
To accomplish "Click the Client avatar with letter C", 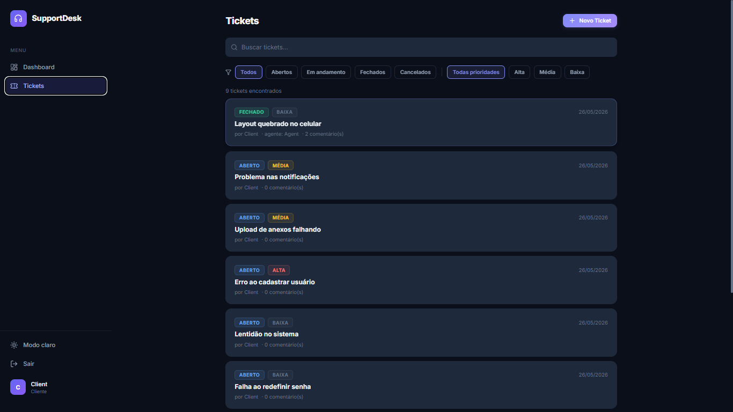I will coord(18,387).
